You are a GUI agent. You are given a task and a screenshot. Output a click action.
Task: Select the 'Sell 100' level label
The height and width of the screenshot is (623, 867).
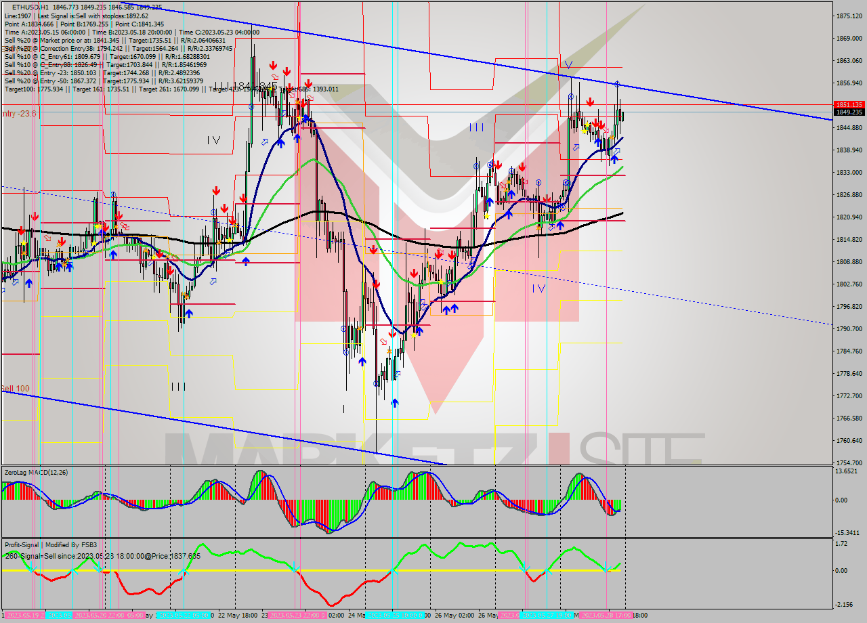15,389
